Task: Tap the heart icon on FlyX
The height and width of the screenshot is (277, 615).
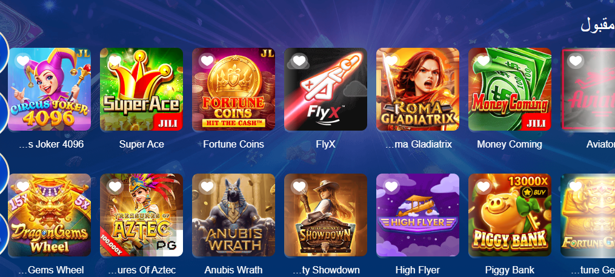Action: 299,60
